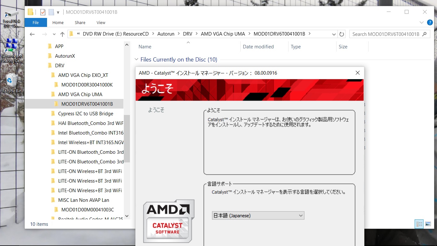Click the tree scrollbar down arrow
437x246 pixels.
(x=127, y=216)
